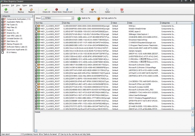
Task: Click the 113 problem(s) found status text
Action: tap(29, 134)
